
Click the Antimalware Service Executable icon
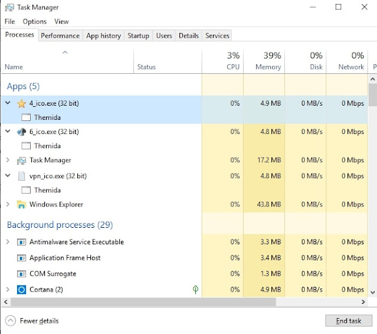click(21, 242)
